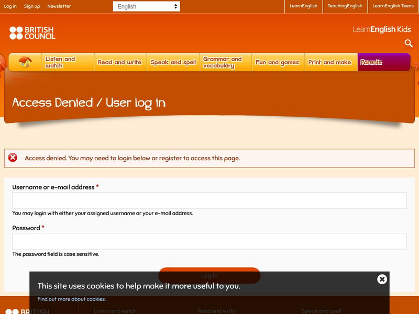The height and width of the screenshot is (314, 419).
Task: Open the Speak and spell menu
Action: pos(173,62)
